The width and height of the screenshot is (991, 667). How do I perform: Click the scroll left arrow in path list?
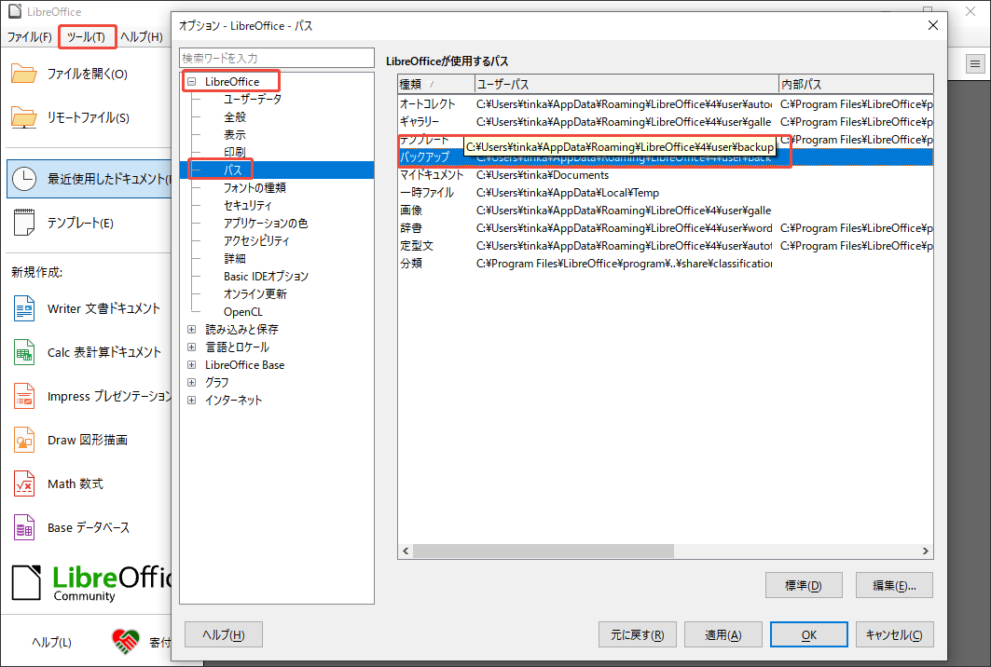pyautogui.click(x=406, y=551)
